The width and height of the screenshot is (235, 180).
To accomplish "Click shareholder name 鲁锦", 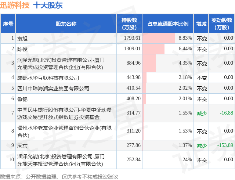I will click(x=22, y=99).
